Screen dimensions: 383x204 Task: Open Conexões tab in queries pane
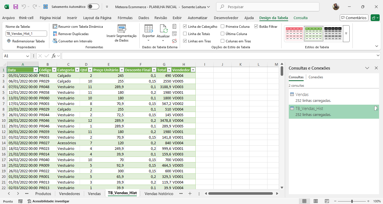[316, 77]
